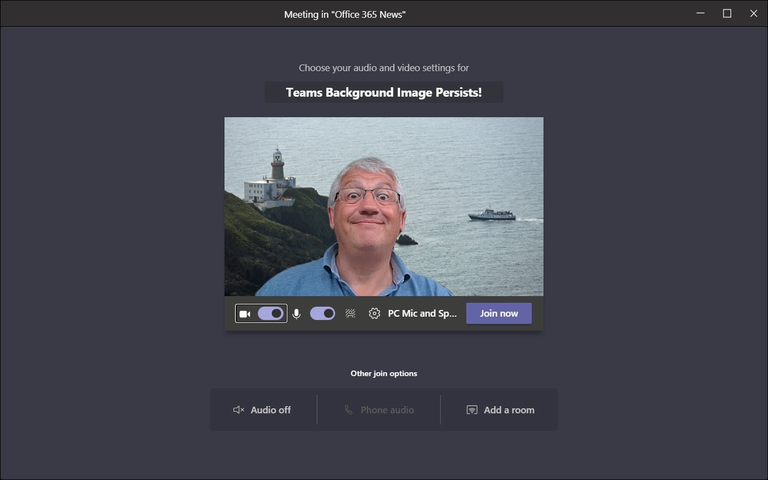Select the Phone audio option label
768x480 pixels.
click(387, 410)
